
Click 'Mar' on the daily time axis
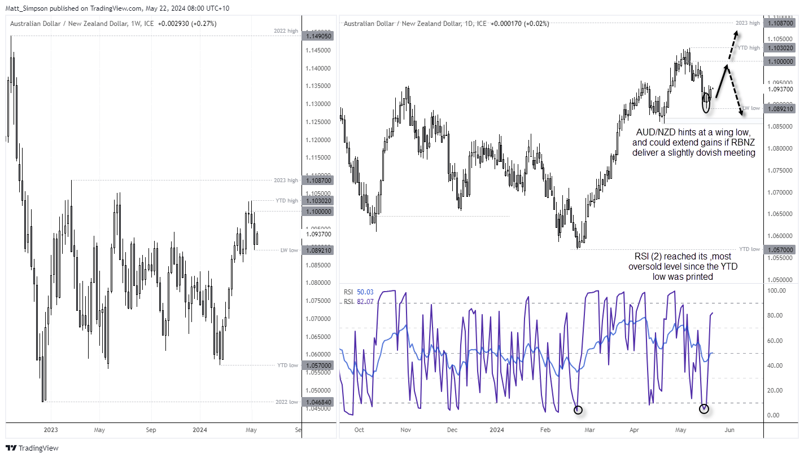pos(591,430)
